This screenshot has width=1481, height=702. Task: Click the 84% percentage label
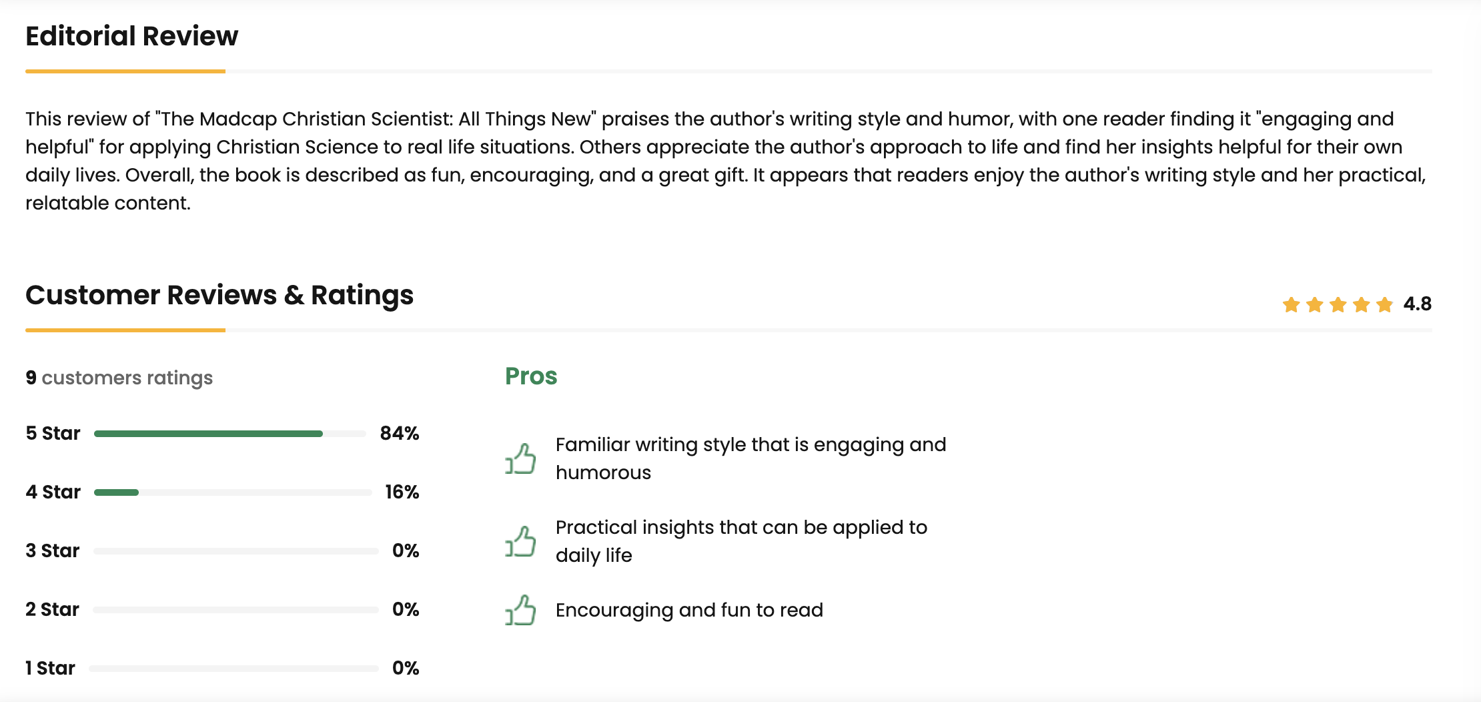tap(399, 434)
